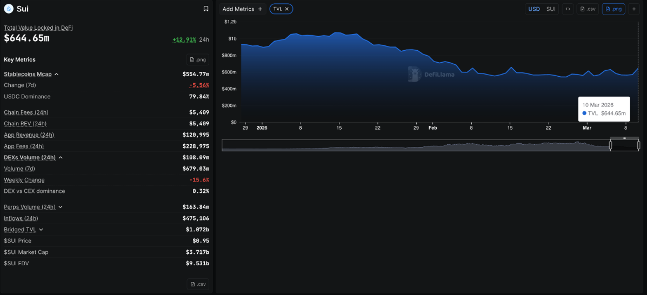Expand the Perps Volume (24h) section
Viewport: 647px width, 295px height.
point(61,207)
